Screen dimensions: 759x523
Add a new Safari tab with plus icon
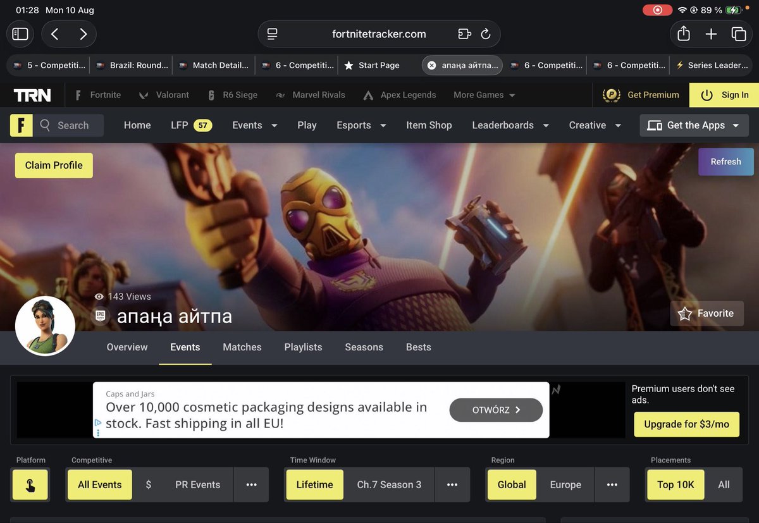coord(711,34)
